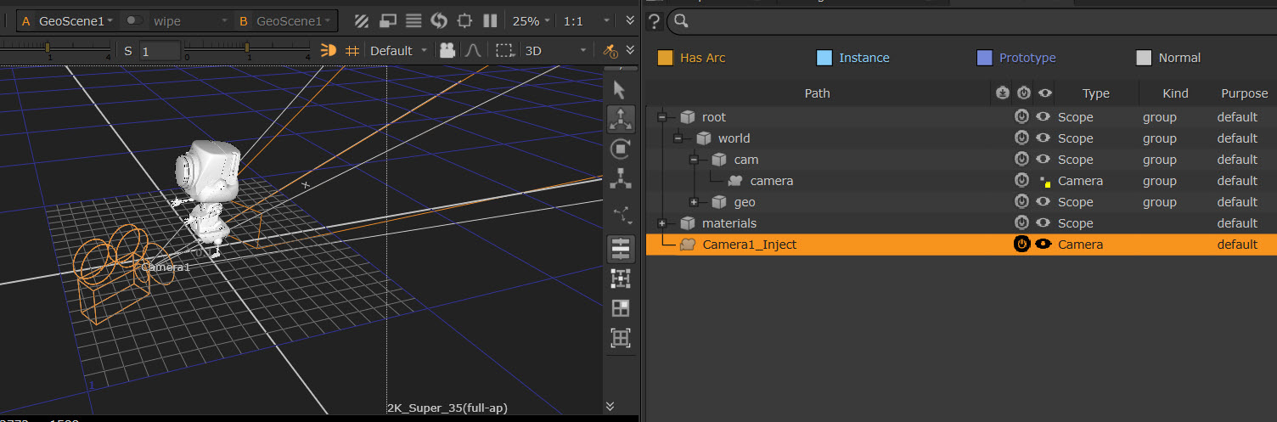Image resolution: width=1277 pixels, height=422 pixels.
Task: Click the Has Arc orange color swatch
Action: pos(666,58)
